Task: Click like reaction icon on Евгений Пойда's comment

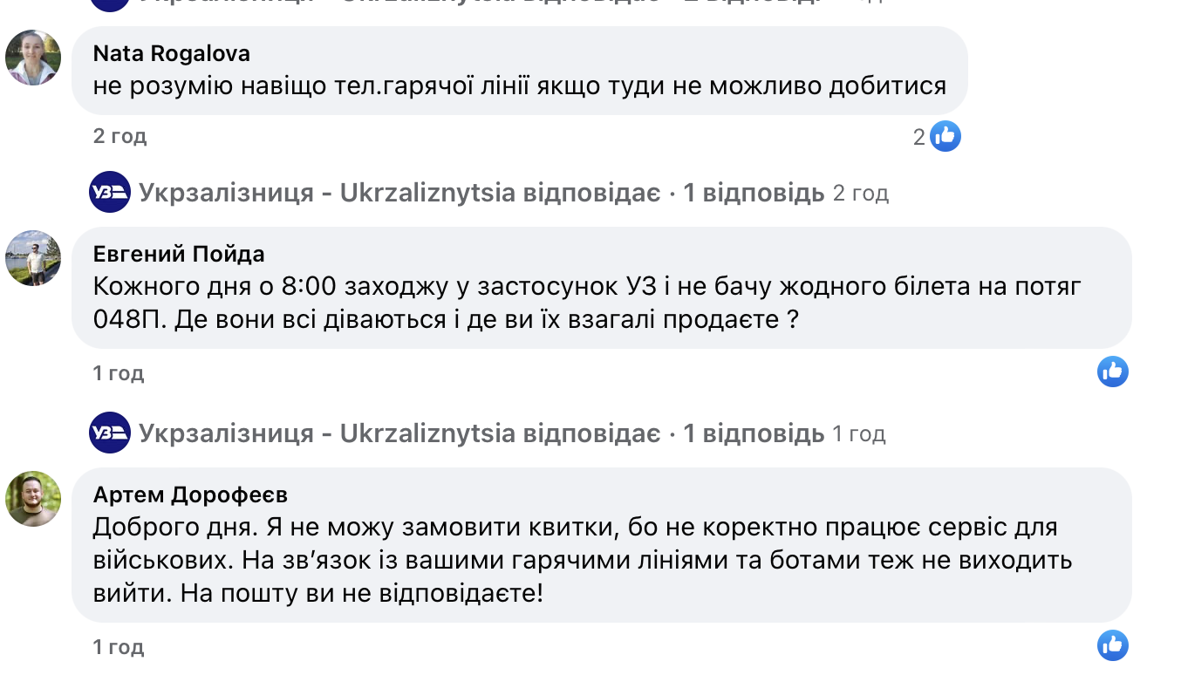Action: click(1112, 372)
